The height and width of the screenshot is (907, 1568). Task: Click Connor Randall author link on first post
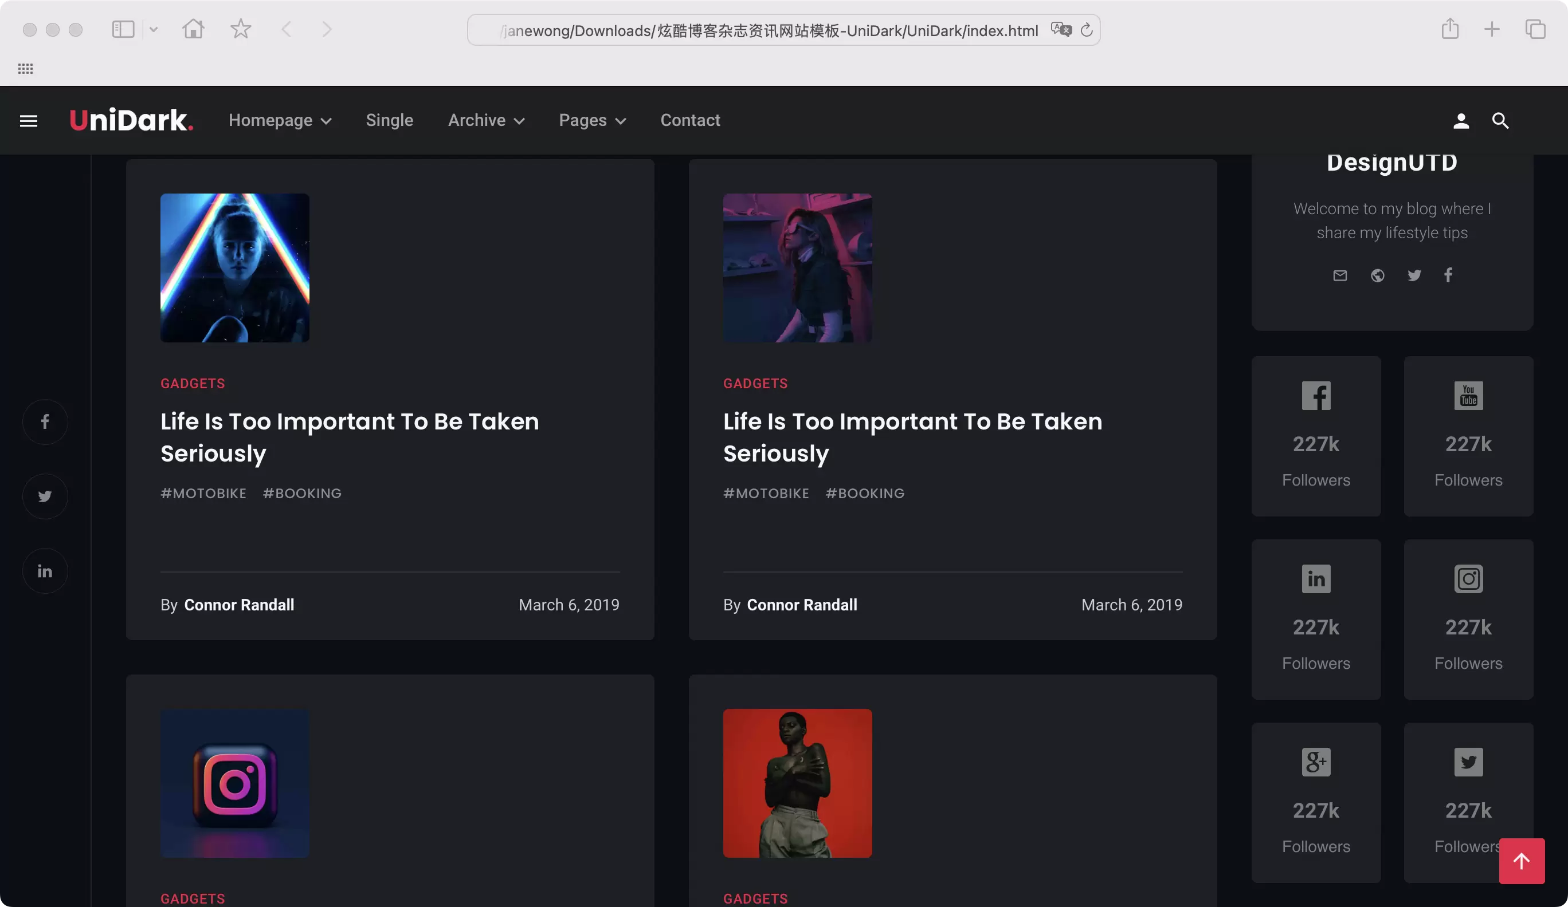click(x=239, y=604)
